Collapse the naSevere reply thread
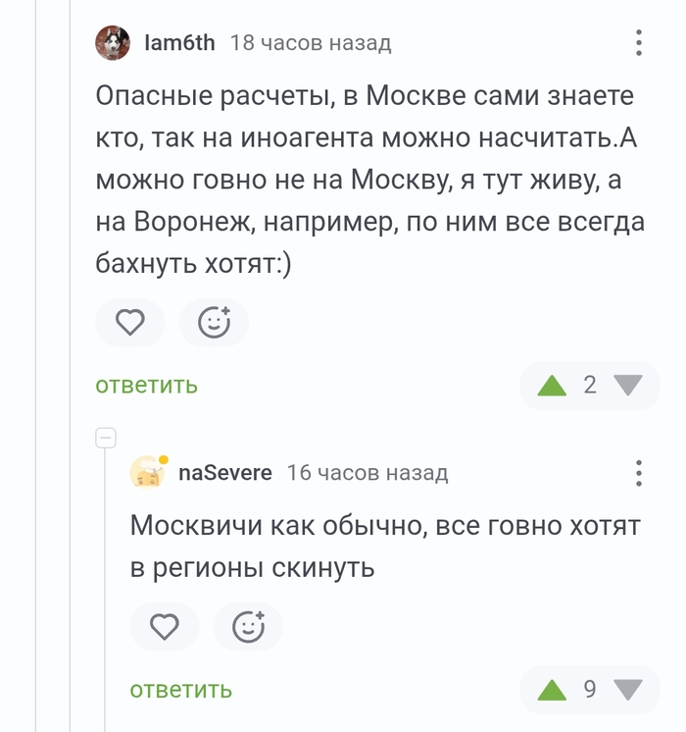686x732 pixels. click(106, 438)
